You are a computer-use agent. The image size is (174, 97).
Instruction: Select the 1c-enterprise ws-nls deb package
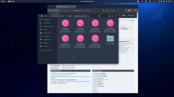point(95,41)
